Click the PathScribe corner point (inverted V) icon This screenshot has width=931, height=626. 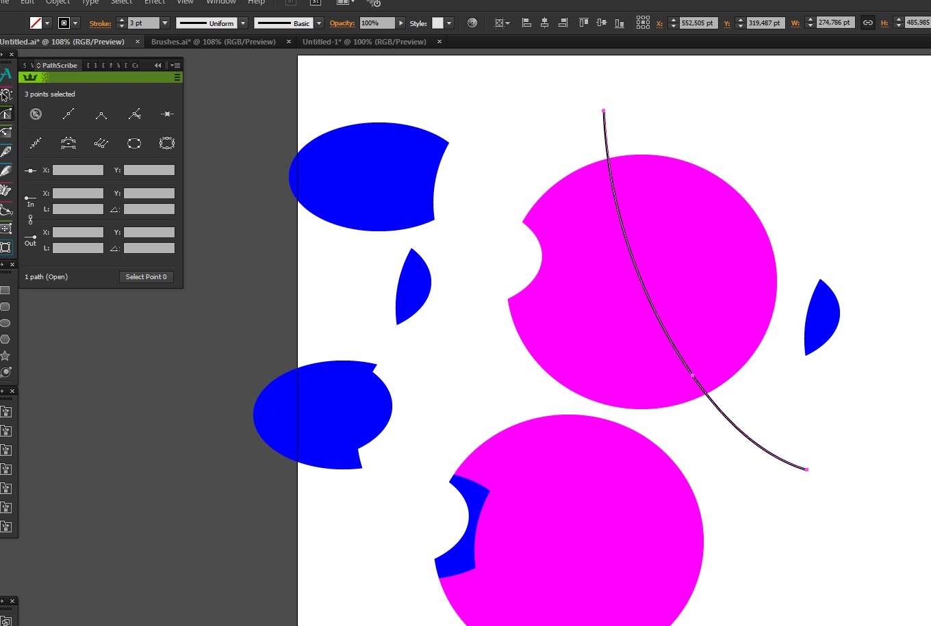click(x=101, y=114)
